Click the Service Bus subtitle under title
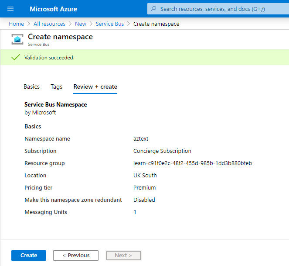The image size is (289, 266). pos(39,45)
